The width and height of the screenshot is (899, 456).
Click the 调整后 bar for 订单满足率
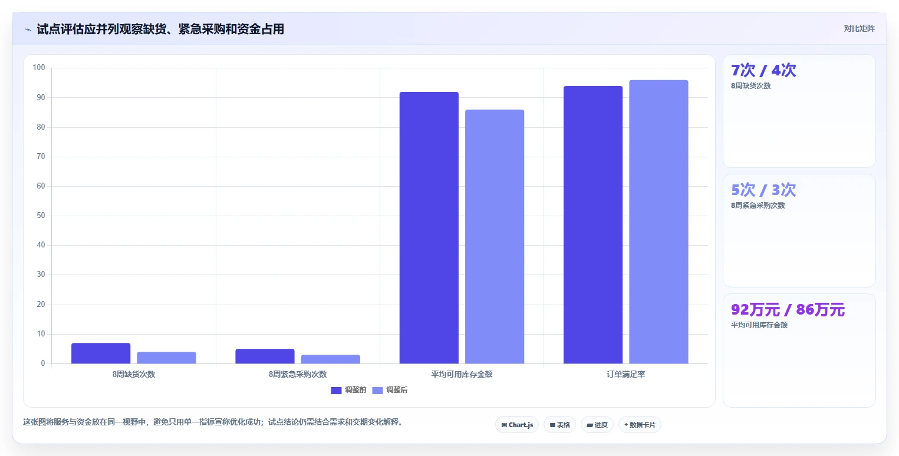658,222
